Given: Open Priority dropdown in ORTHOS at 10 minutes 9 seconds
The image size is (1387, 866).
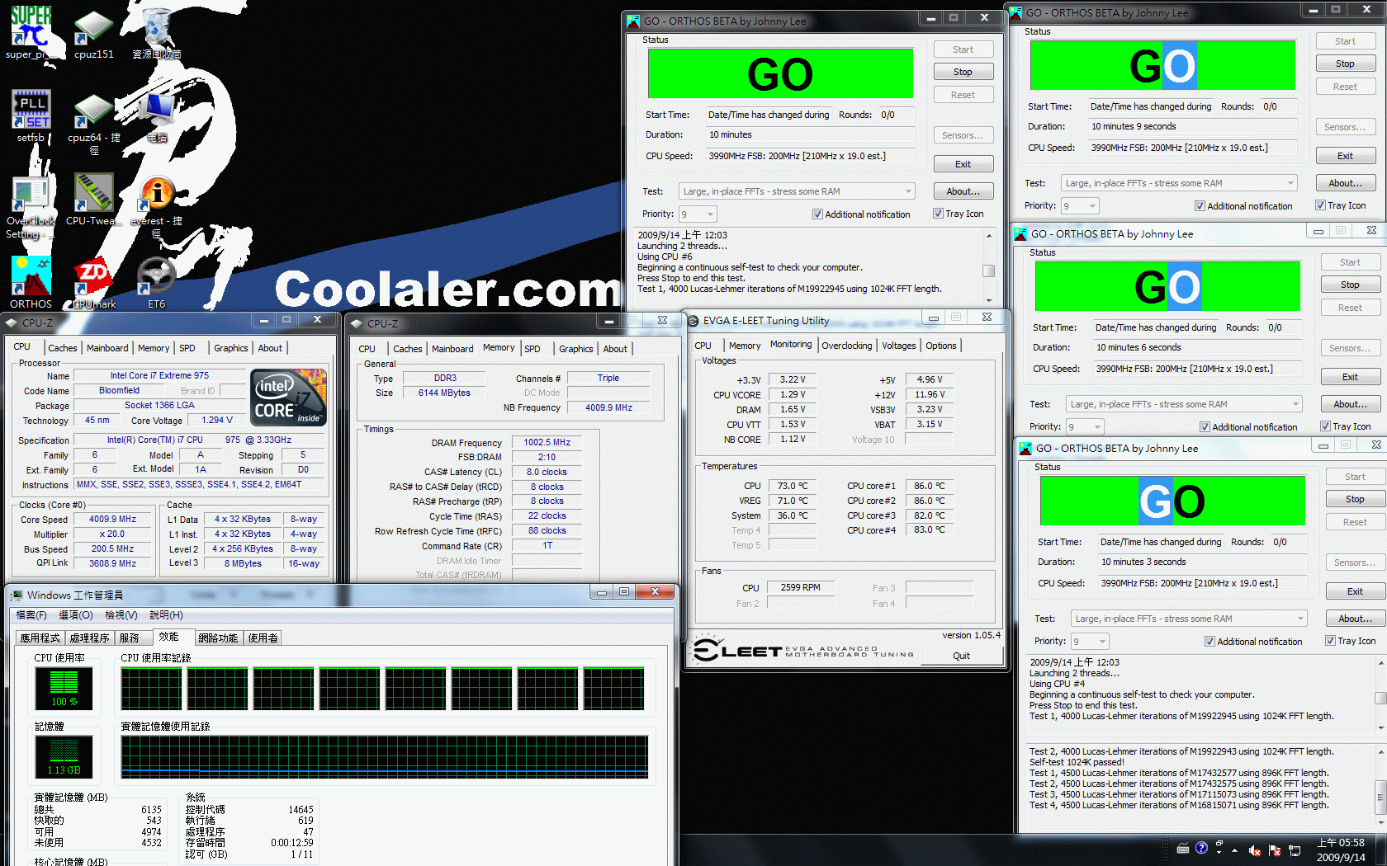Looking at the screenshot, I should (1080, 206).
